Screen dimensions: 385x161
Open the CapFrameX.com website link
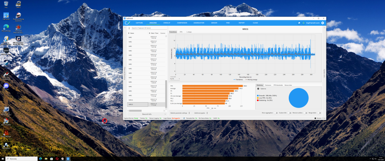tap(313, 23)
